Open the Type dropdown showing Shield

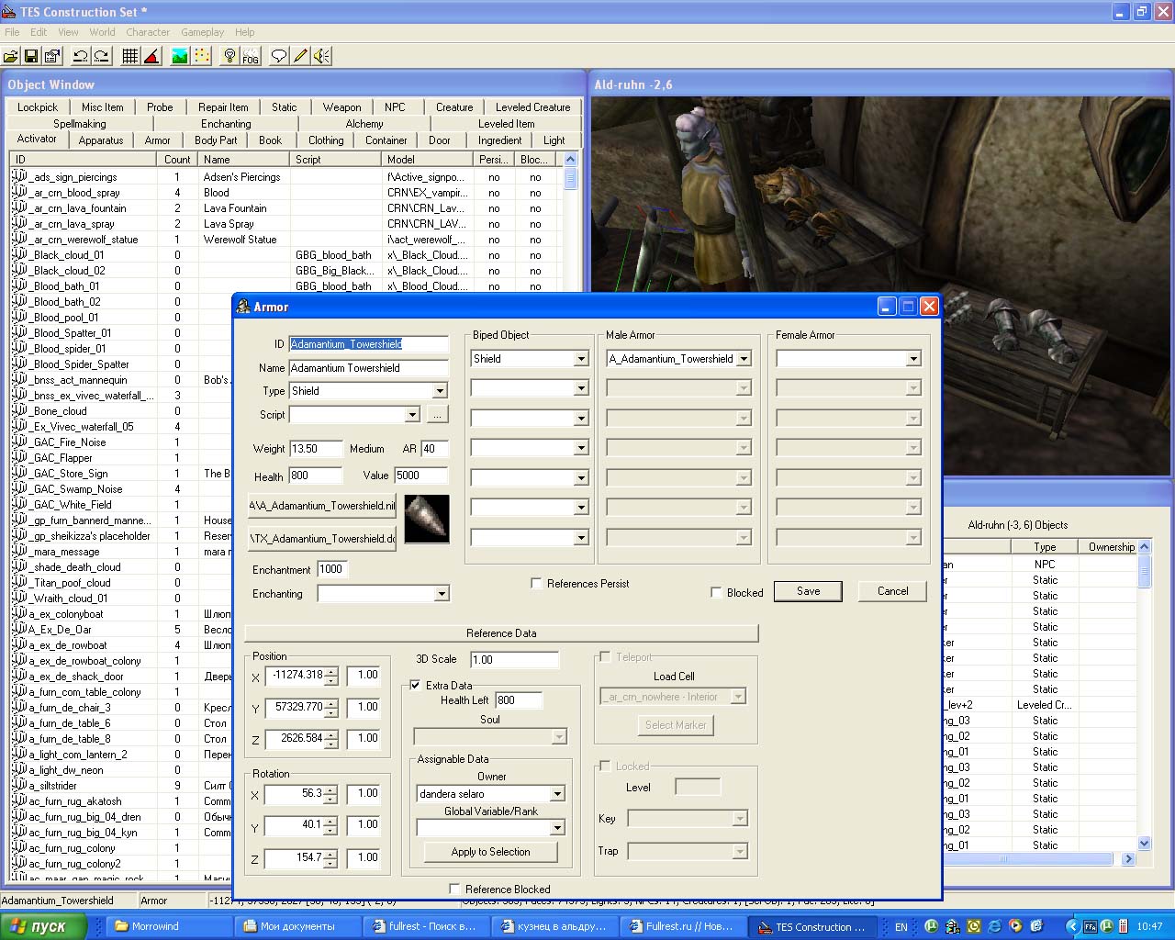(x=440, y=391)
